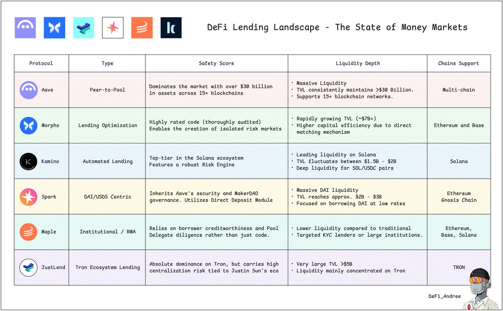Click the title 'DeFi Lending Landscape - The State of Money Markets'

click(337, 28)
